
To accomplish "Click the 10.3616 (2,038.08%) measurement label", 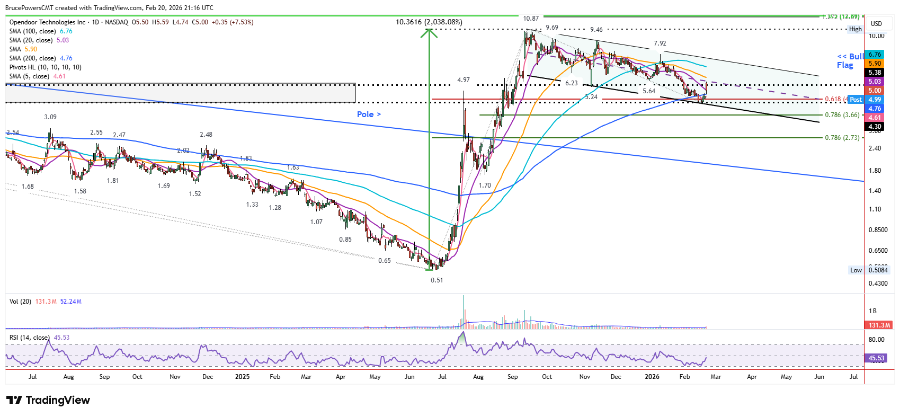I will coord(429,22).
